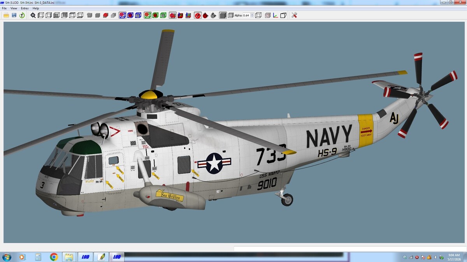Select the first wireframe cube view icon

40,15
